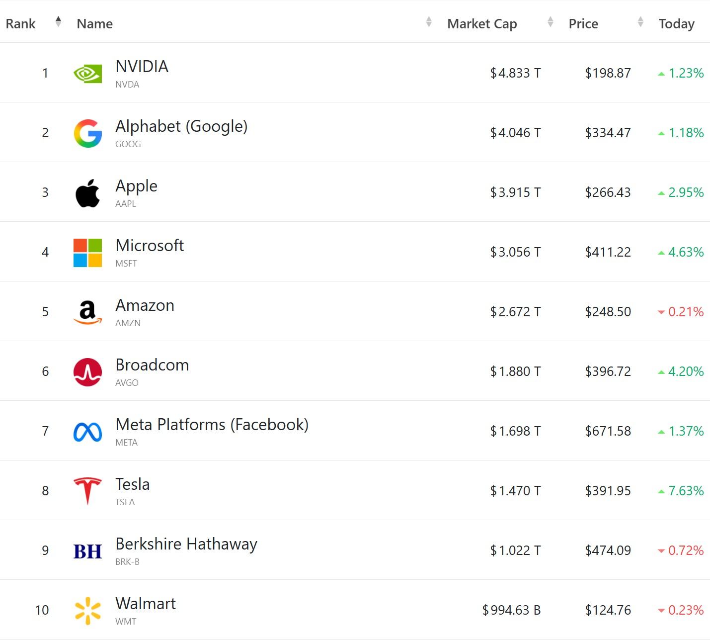Click the Today column header
710x643 pixels.
676,24
